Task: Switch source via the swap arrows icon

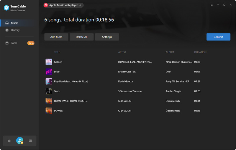Action: pyautogui.click(x=80, y=5)
